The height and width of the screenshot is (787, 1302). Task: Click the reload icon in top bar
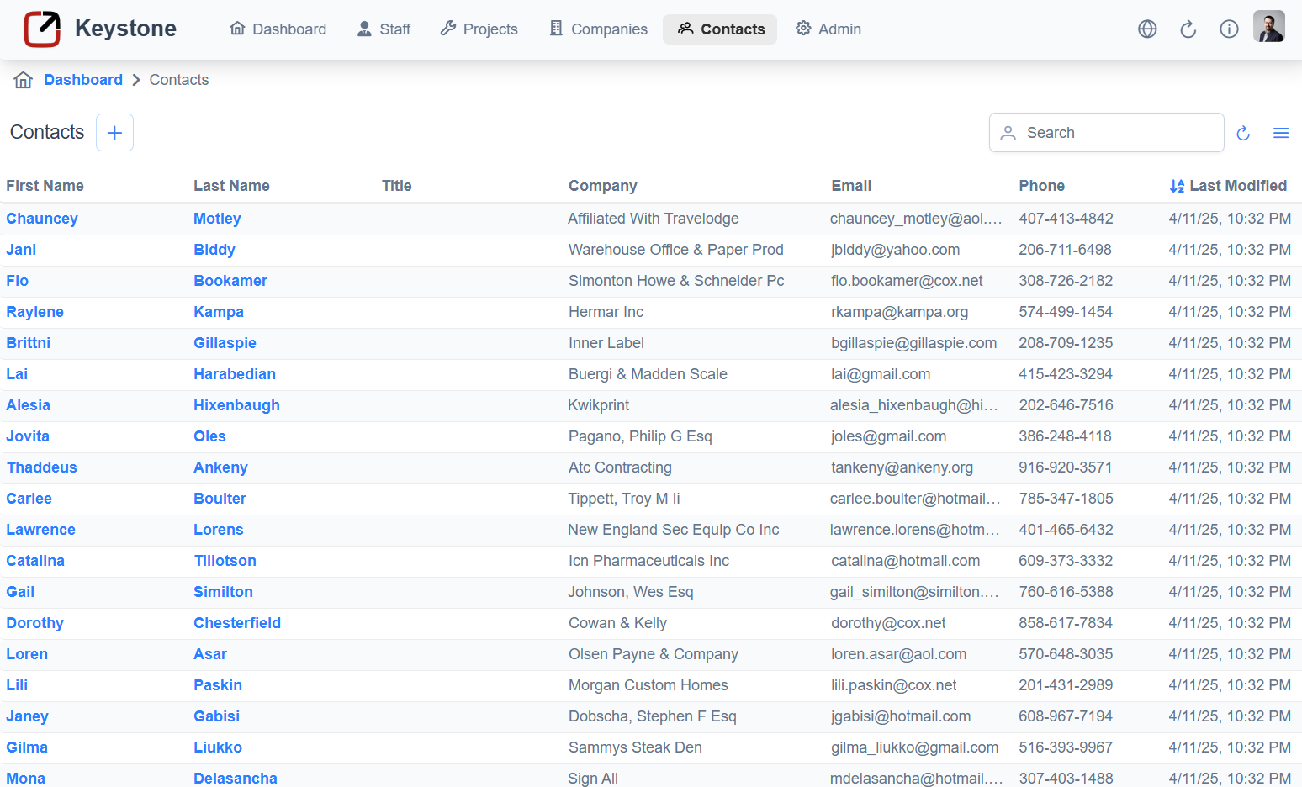pos(1188,29)
